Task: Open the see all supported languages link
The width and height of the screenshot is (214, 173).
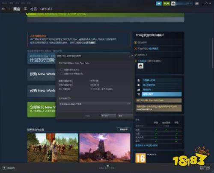Action: click(x=146, y=146)
